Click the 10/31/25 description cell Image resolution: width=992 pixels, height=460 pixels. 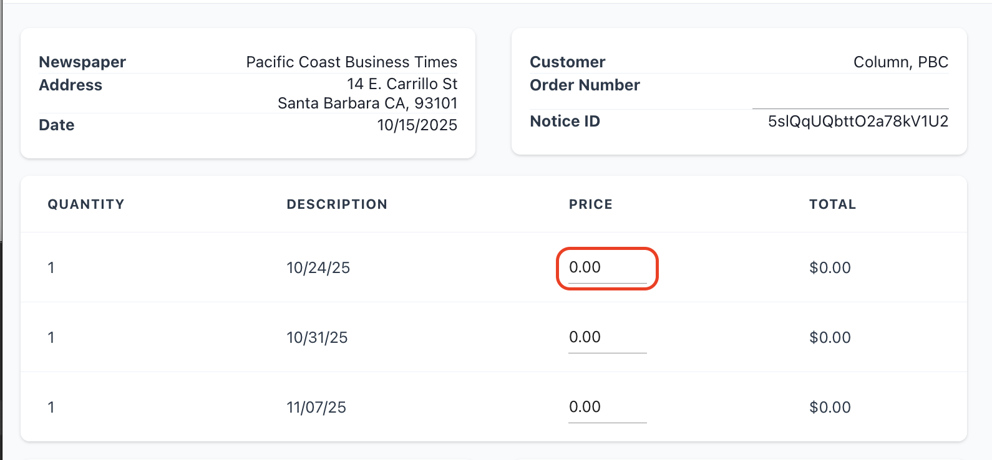317,338
